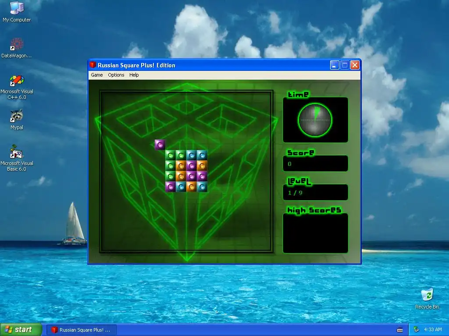Click the red cube icon in title bar
This screenshot has height=336, width=449.
pyautogui.click(x=93, y=65)
